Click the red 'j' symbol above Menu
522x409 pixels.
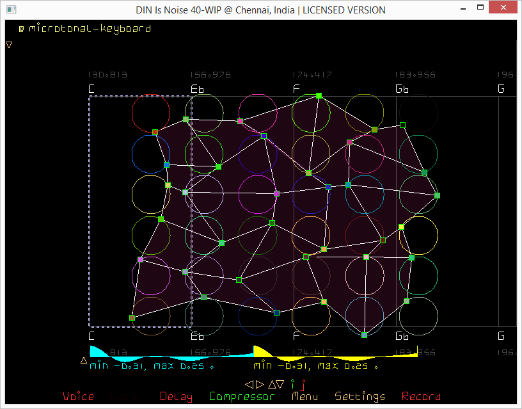pos(303,385)
